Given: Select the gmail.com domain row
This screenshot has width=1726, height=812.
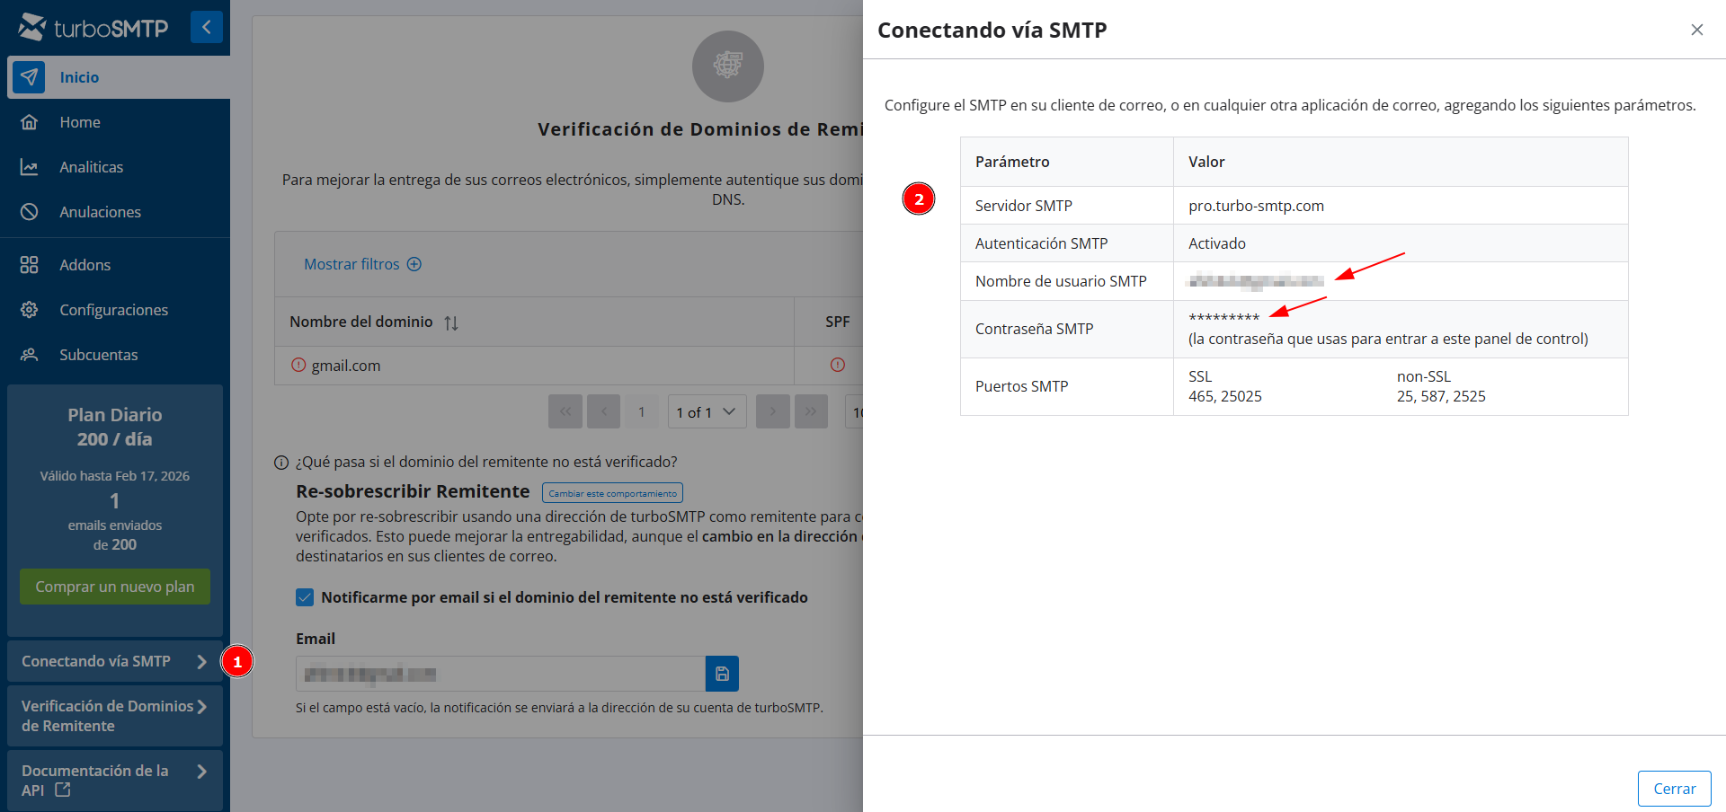Looking at the screenshot, I should (x=568, y=366).
